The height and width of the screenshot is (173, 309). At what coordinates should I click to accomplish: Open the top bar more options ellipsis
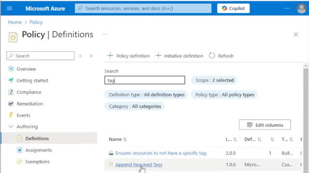point(287,9)
